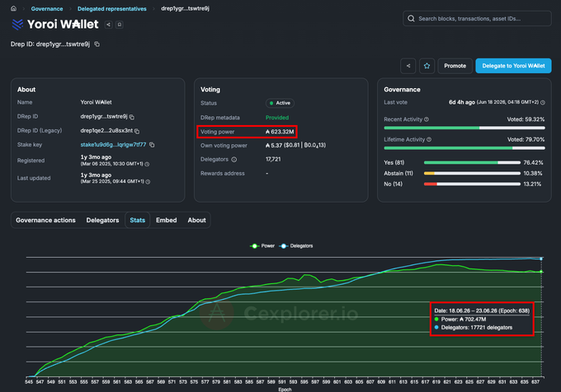The image size is (561, 392).
Task: Copy the legacy DRep ID
Action: click(137, 132)
